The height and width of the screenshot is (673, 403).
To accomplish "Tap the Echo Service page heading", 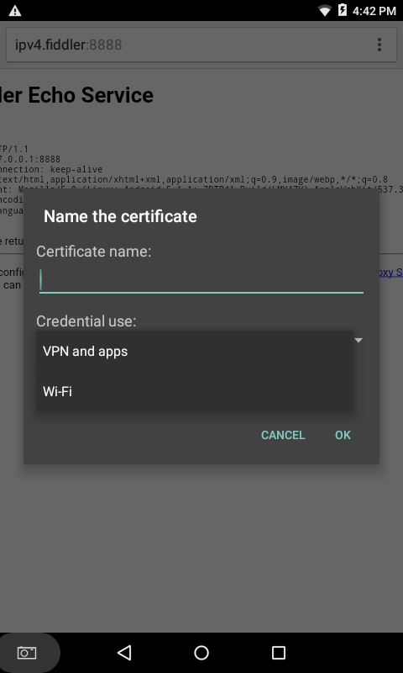I will (x=76, y=95).
